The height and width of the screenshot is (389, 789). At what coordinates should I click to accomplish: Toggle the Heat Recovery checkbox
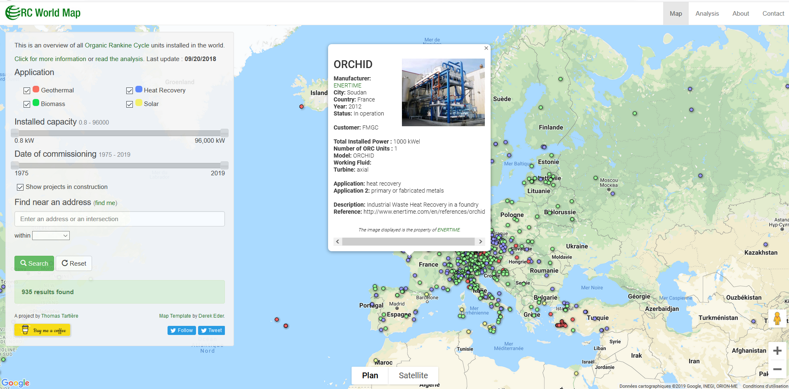point(130,91)
